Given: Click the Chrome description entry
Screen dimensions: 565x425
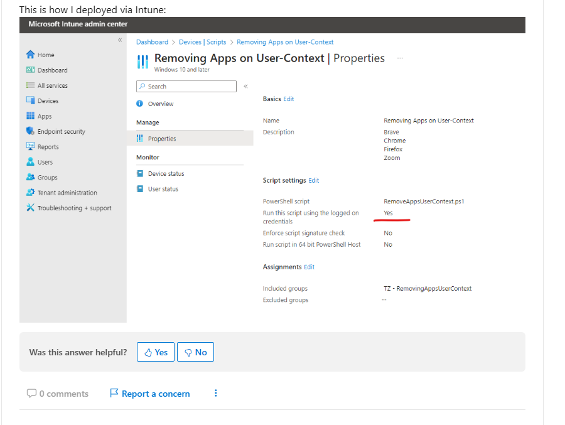Looking at the screenshot, I should click(395, 141).
